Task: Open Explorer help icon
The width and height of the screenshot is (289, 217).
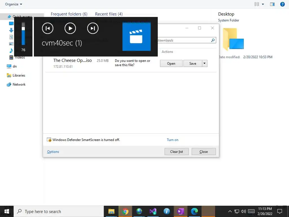Action: point(282,4)
